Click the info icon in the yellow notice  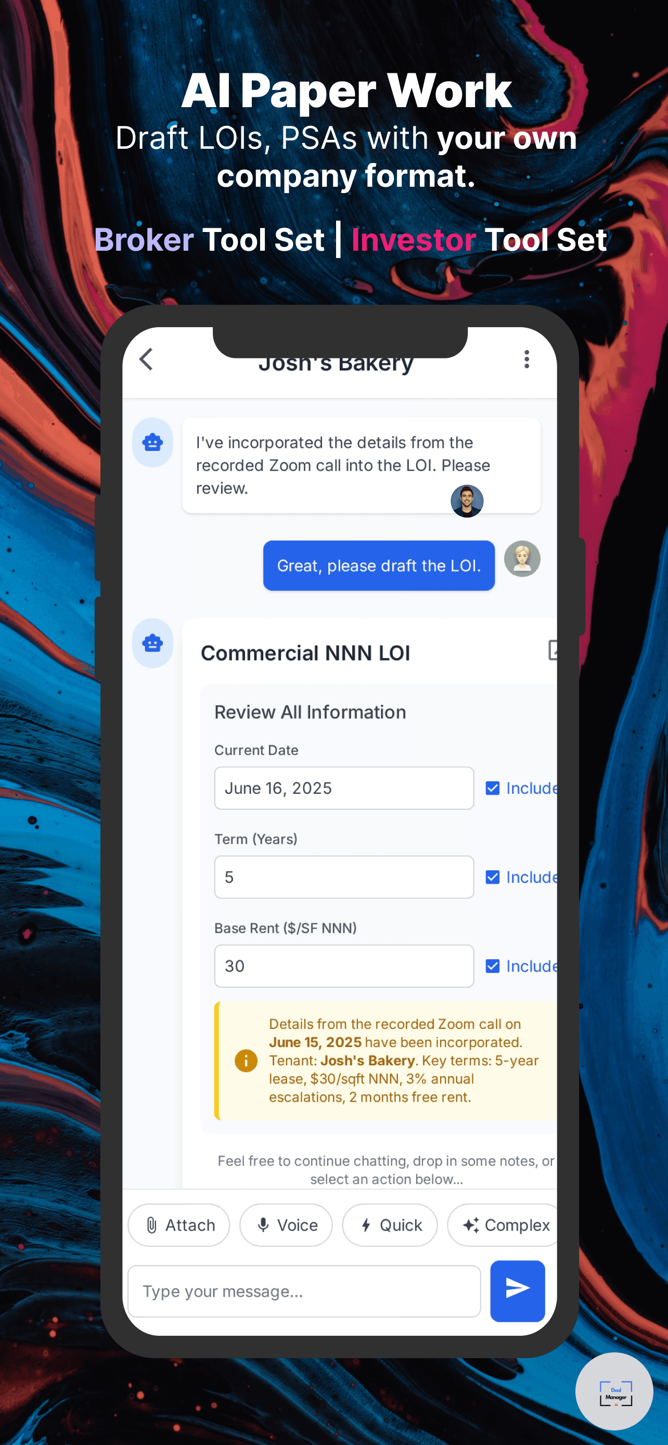point(246,1060)
